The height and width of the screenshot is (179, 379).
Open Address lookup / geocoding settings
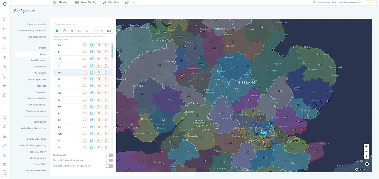pos(32,146)
